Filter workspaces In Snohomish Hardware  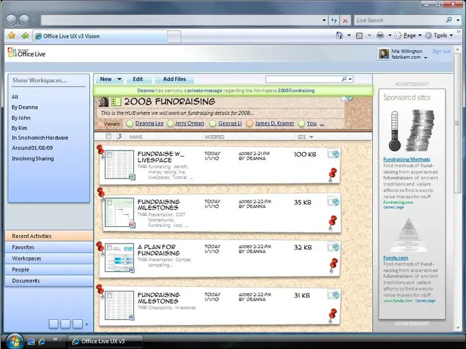coord(40,138)
